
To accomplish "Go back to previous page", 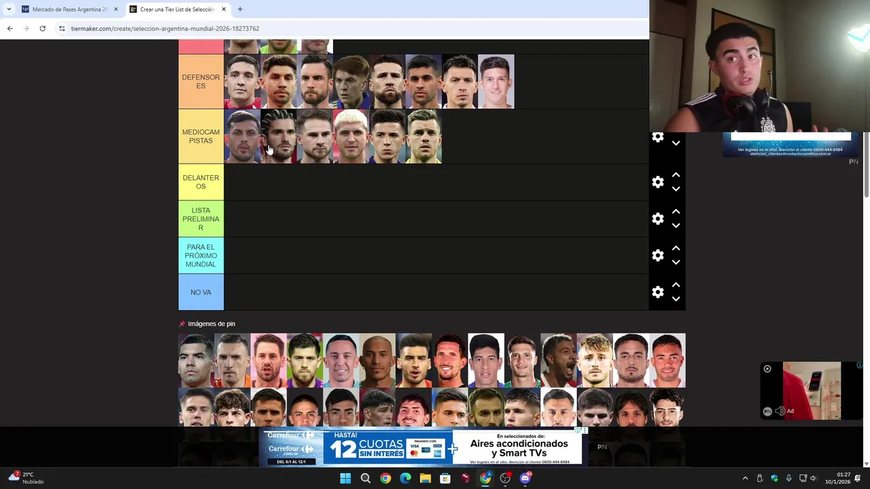I will (10, 29).
